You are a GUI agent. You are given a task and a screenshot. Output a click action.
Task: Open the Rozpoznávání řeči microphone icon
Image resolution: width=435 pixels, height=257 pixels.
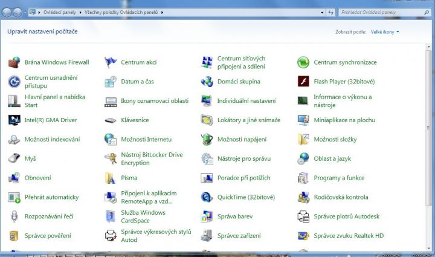click(x=14, y=216)
